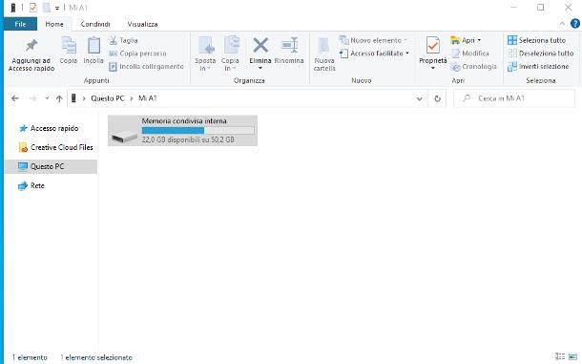
Task: Switch to large icons view in the status bar
Action: (x=573, y=357)
